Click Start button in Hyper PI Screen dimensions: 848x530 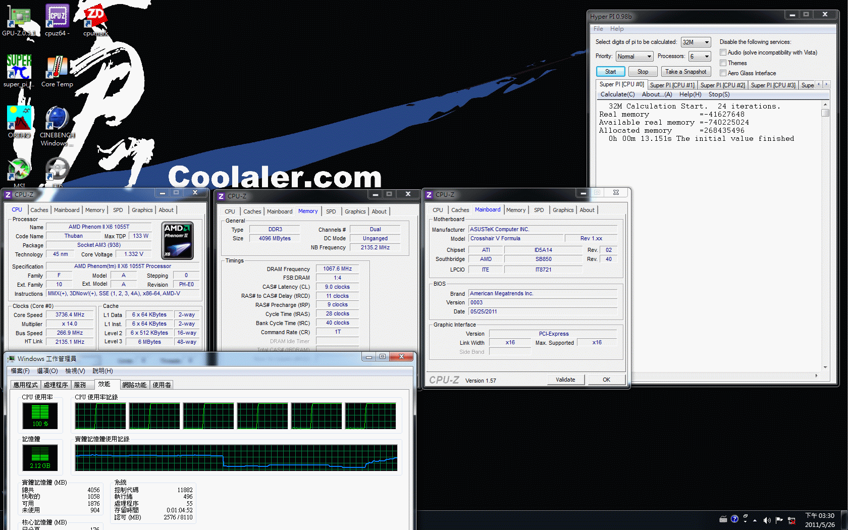coord(610,72)
